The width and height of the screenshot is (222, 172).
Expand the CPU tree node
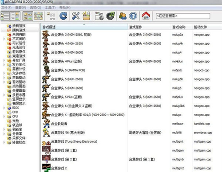pyautogui.click(x=4, y=117)
